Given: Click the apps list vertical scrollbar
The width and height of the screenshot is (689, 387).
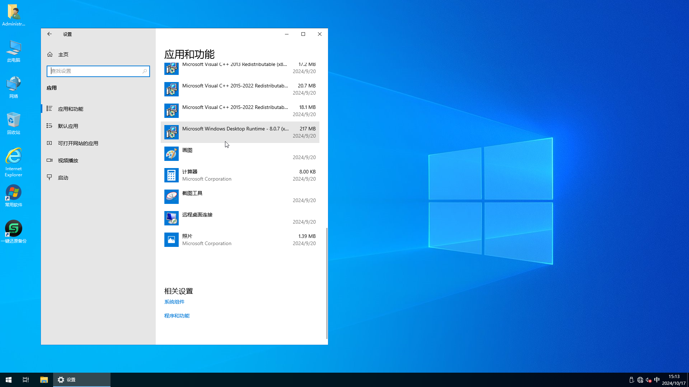Looking at the screenshot, I should [x=327, y=283].
